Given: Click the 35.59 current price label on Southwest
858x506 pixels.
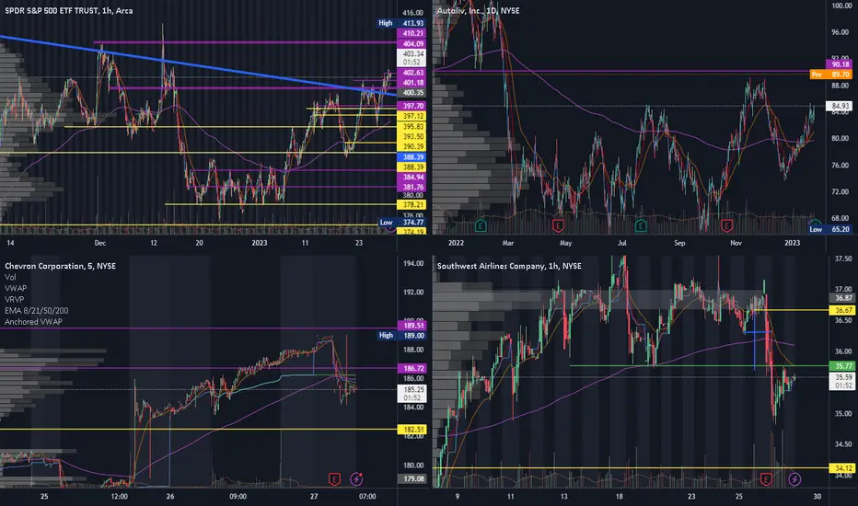Looking at the screenshot, I should click(x=842, y=381).
